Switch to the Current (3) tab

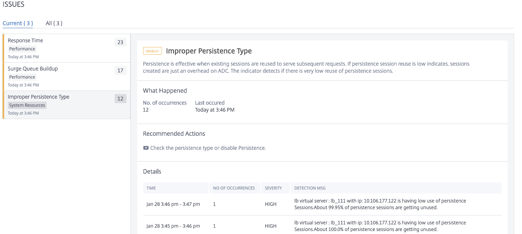pos(18,23)
